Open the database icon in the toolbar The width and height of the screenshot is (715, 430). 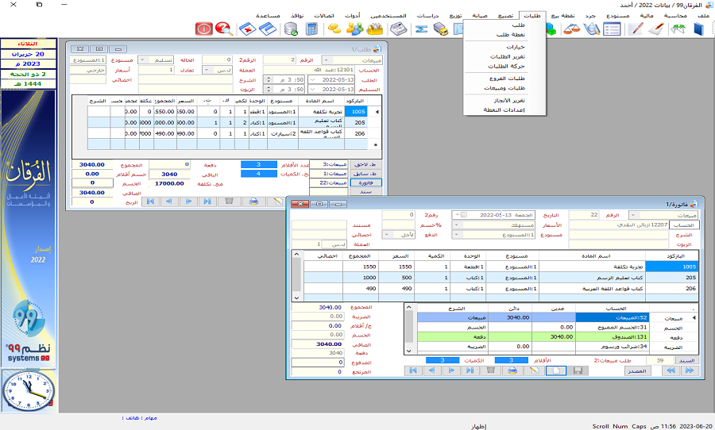[291, 29]
